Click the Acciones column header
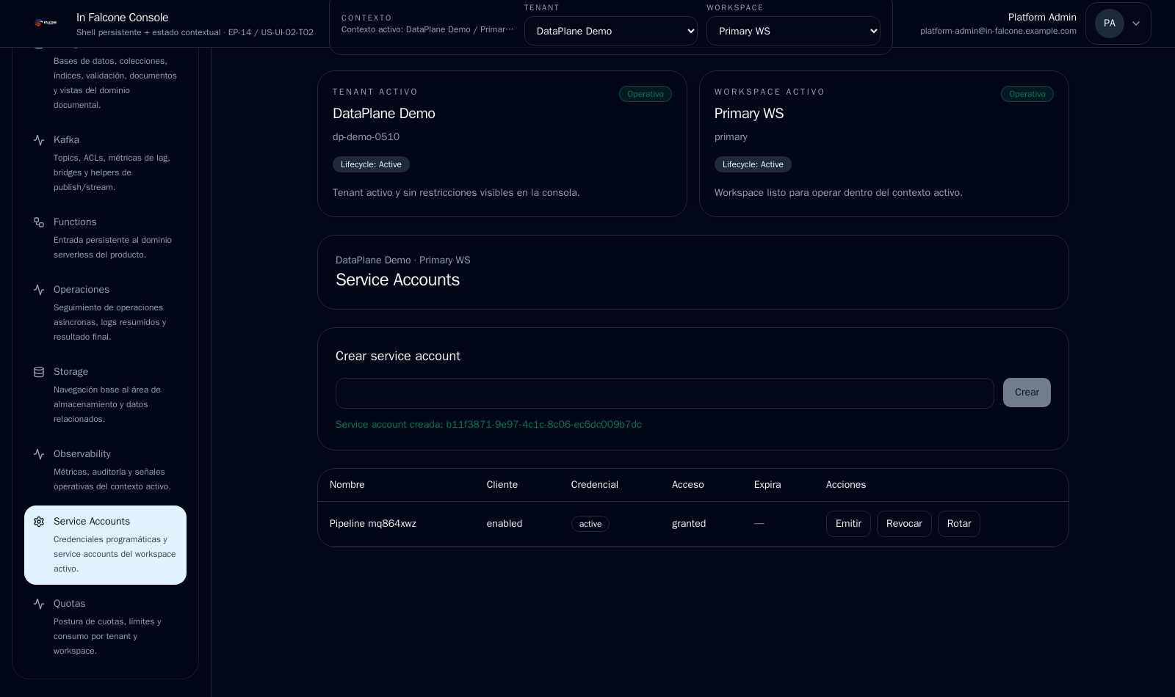This screenshot has height=697, width=1175. 846,485
